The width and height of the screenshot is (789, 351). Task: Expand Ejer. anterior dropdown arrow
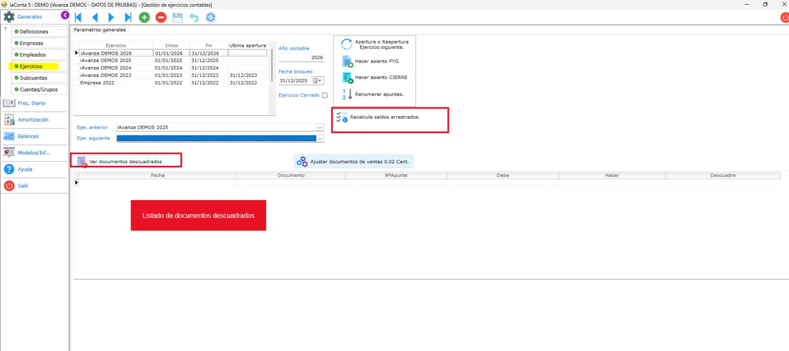tap(320, 127)
